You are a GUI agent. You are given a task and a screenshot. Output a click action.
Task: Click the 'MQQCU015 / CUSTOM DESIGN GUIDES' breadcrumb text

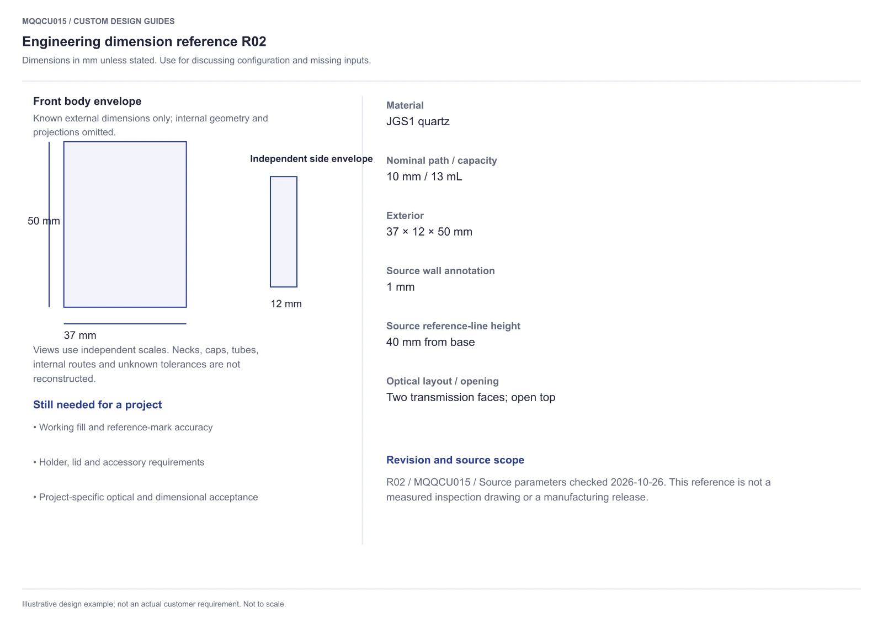coord(98,21)
